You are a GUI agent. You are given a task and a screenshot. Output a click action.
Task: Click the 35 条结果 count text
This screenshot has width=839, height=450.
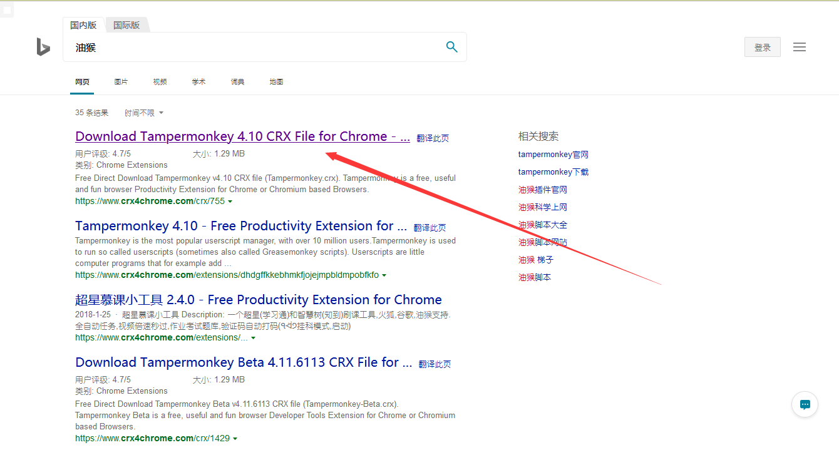click(91, 113)
